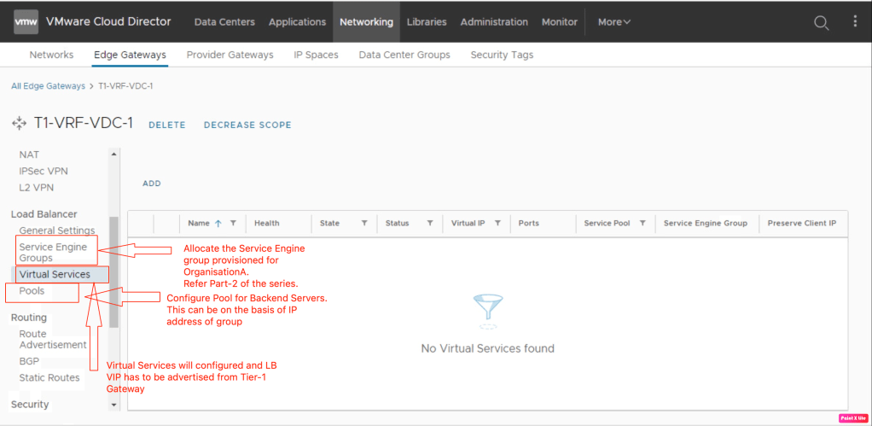Toggle Name column sort arrow
The image size is (872, 426).
[218, 224]
